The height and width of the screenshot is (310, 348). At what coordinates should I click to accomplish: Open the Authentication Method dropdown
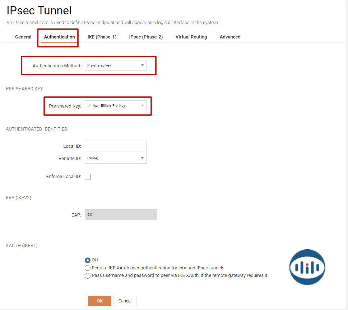pos(115,65)
